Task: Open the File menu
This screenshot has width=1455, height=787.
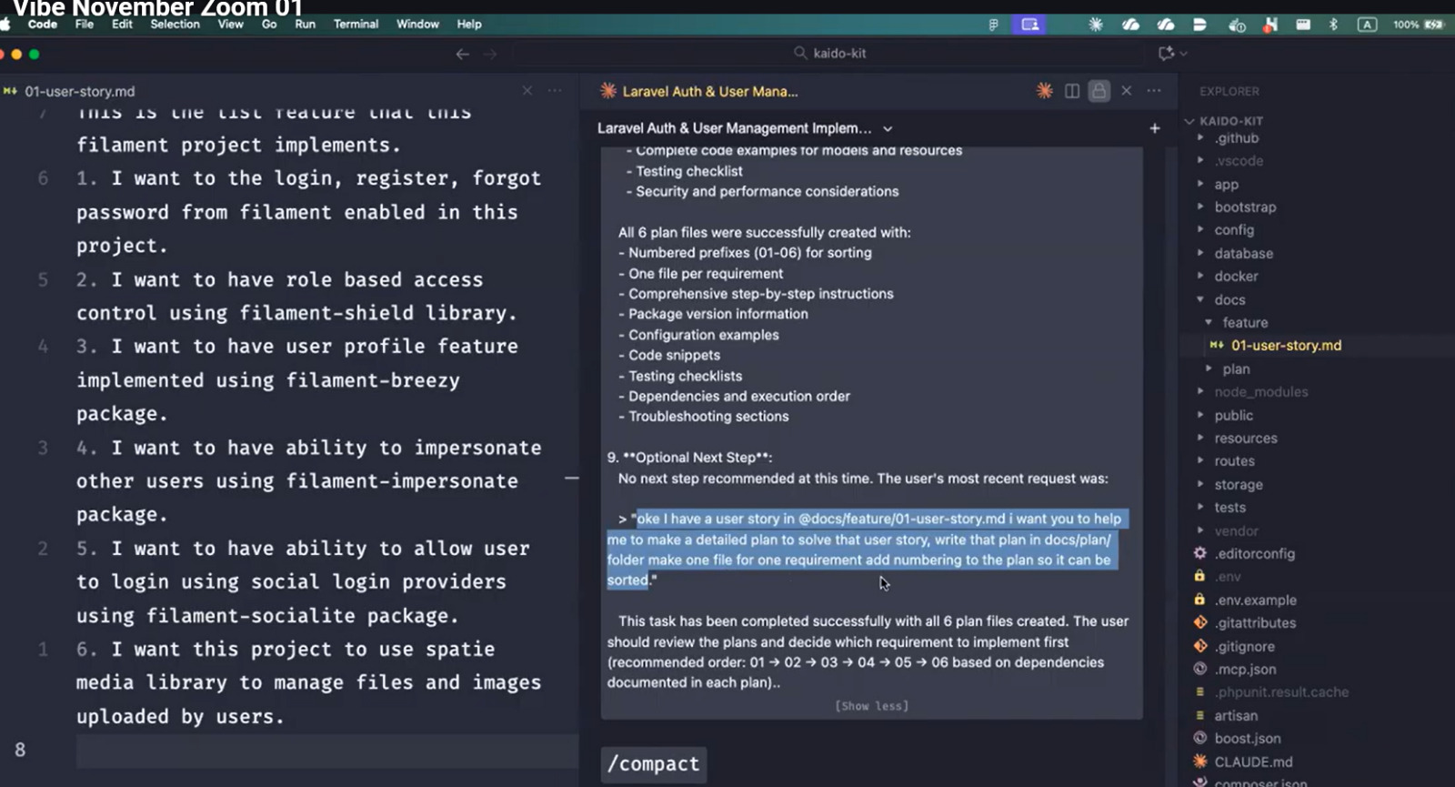Action: coord(84,25)
